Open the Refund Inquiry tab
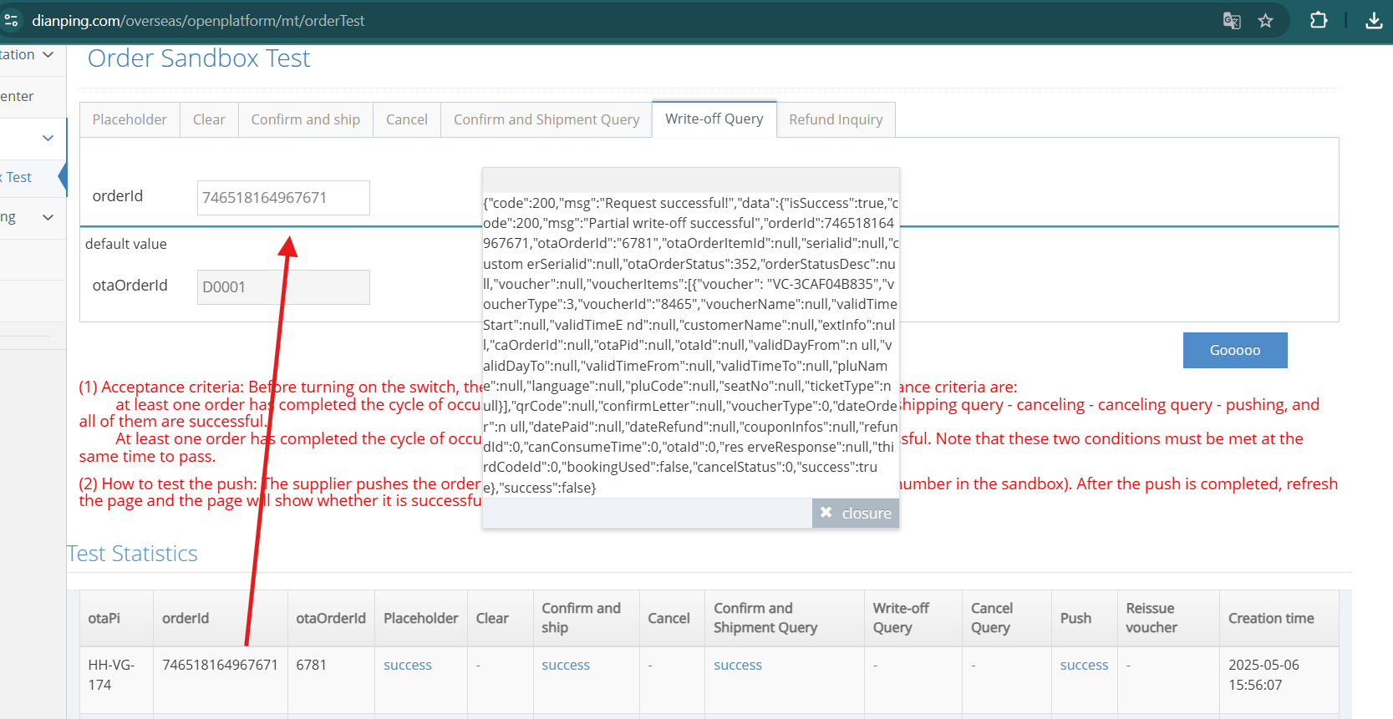The height and width of the screenshot is (719, 1393). pyautogui.click(x=836, y=119)
